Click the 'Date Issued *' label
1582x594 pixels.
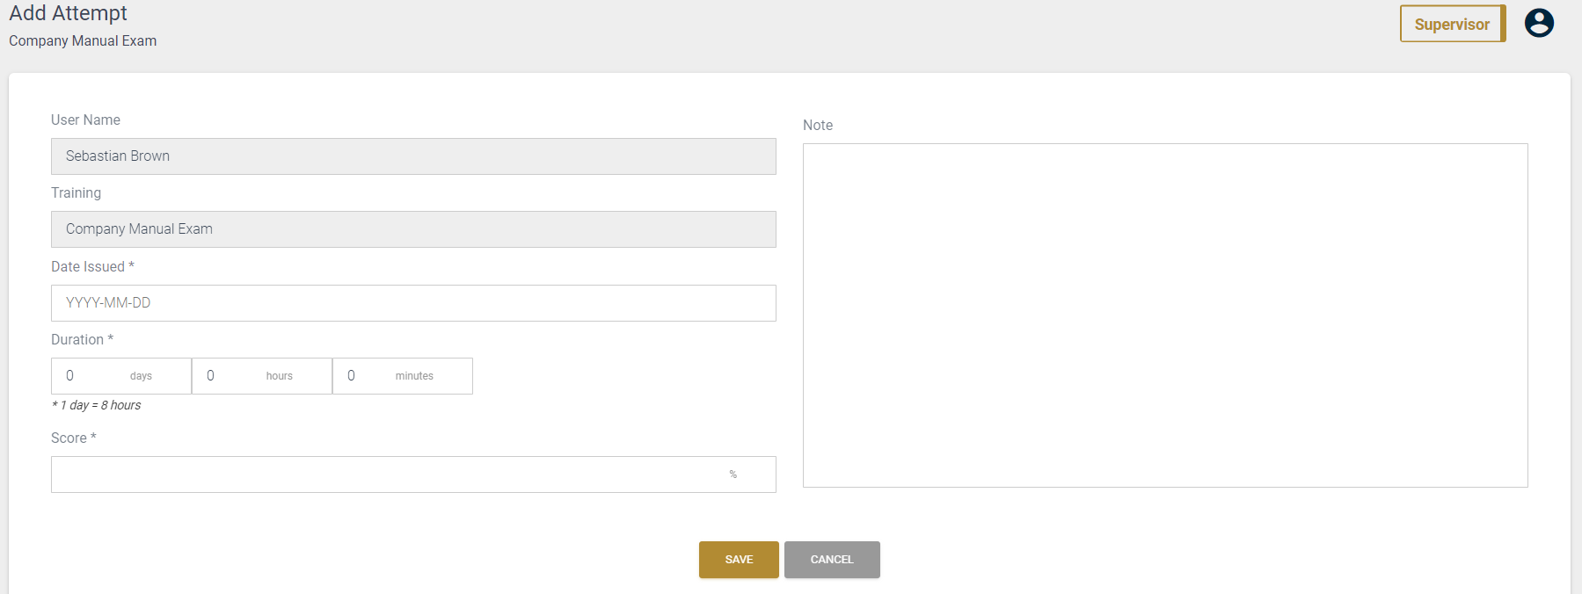tap(92, 266)
